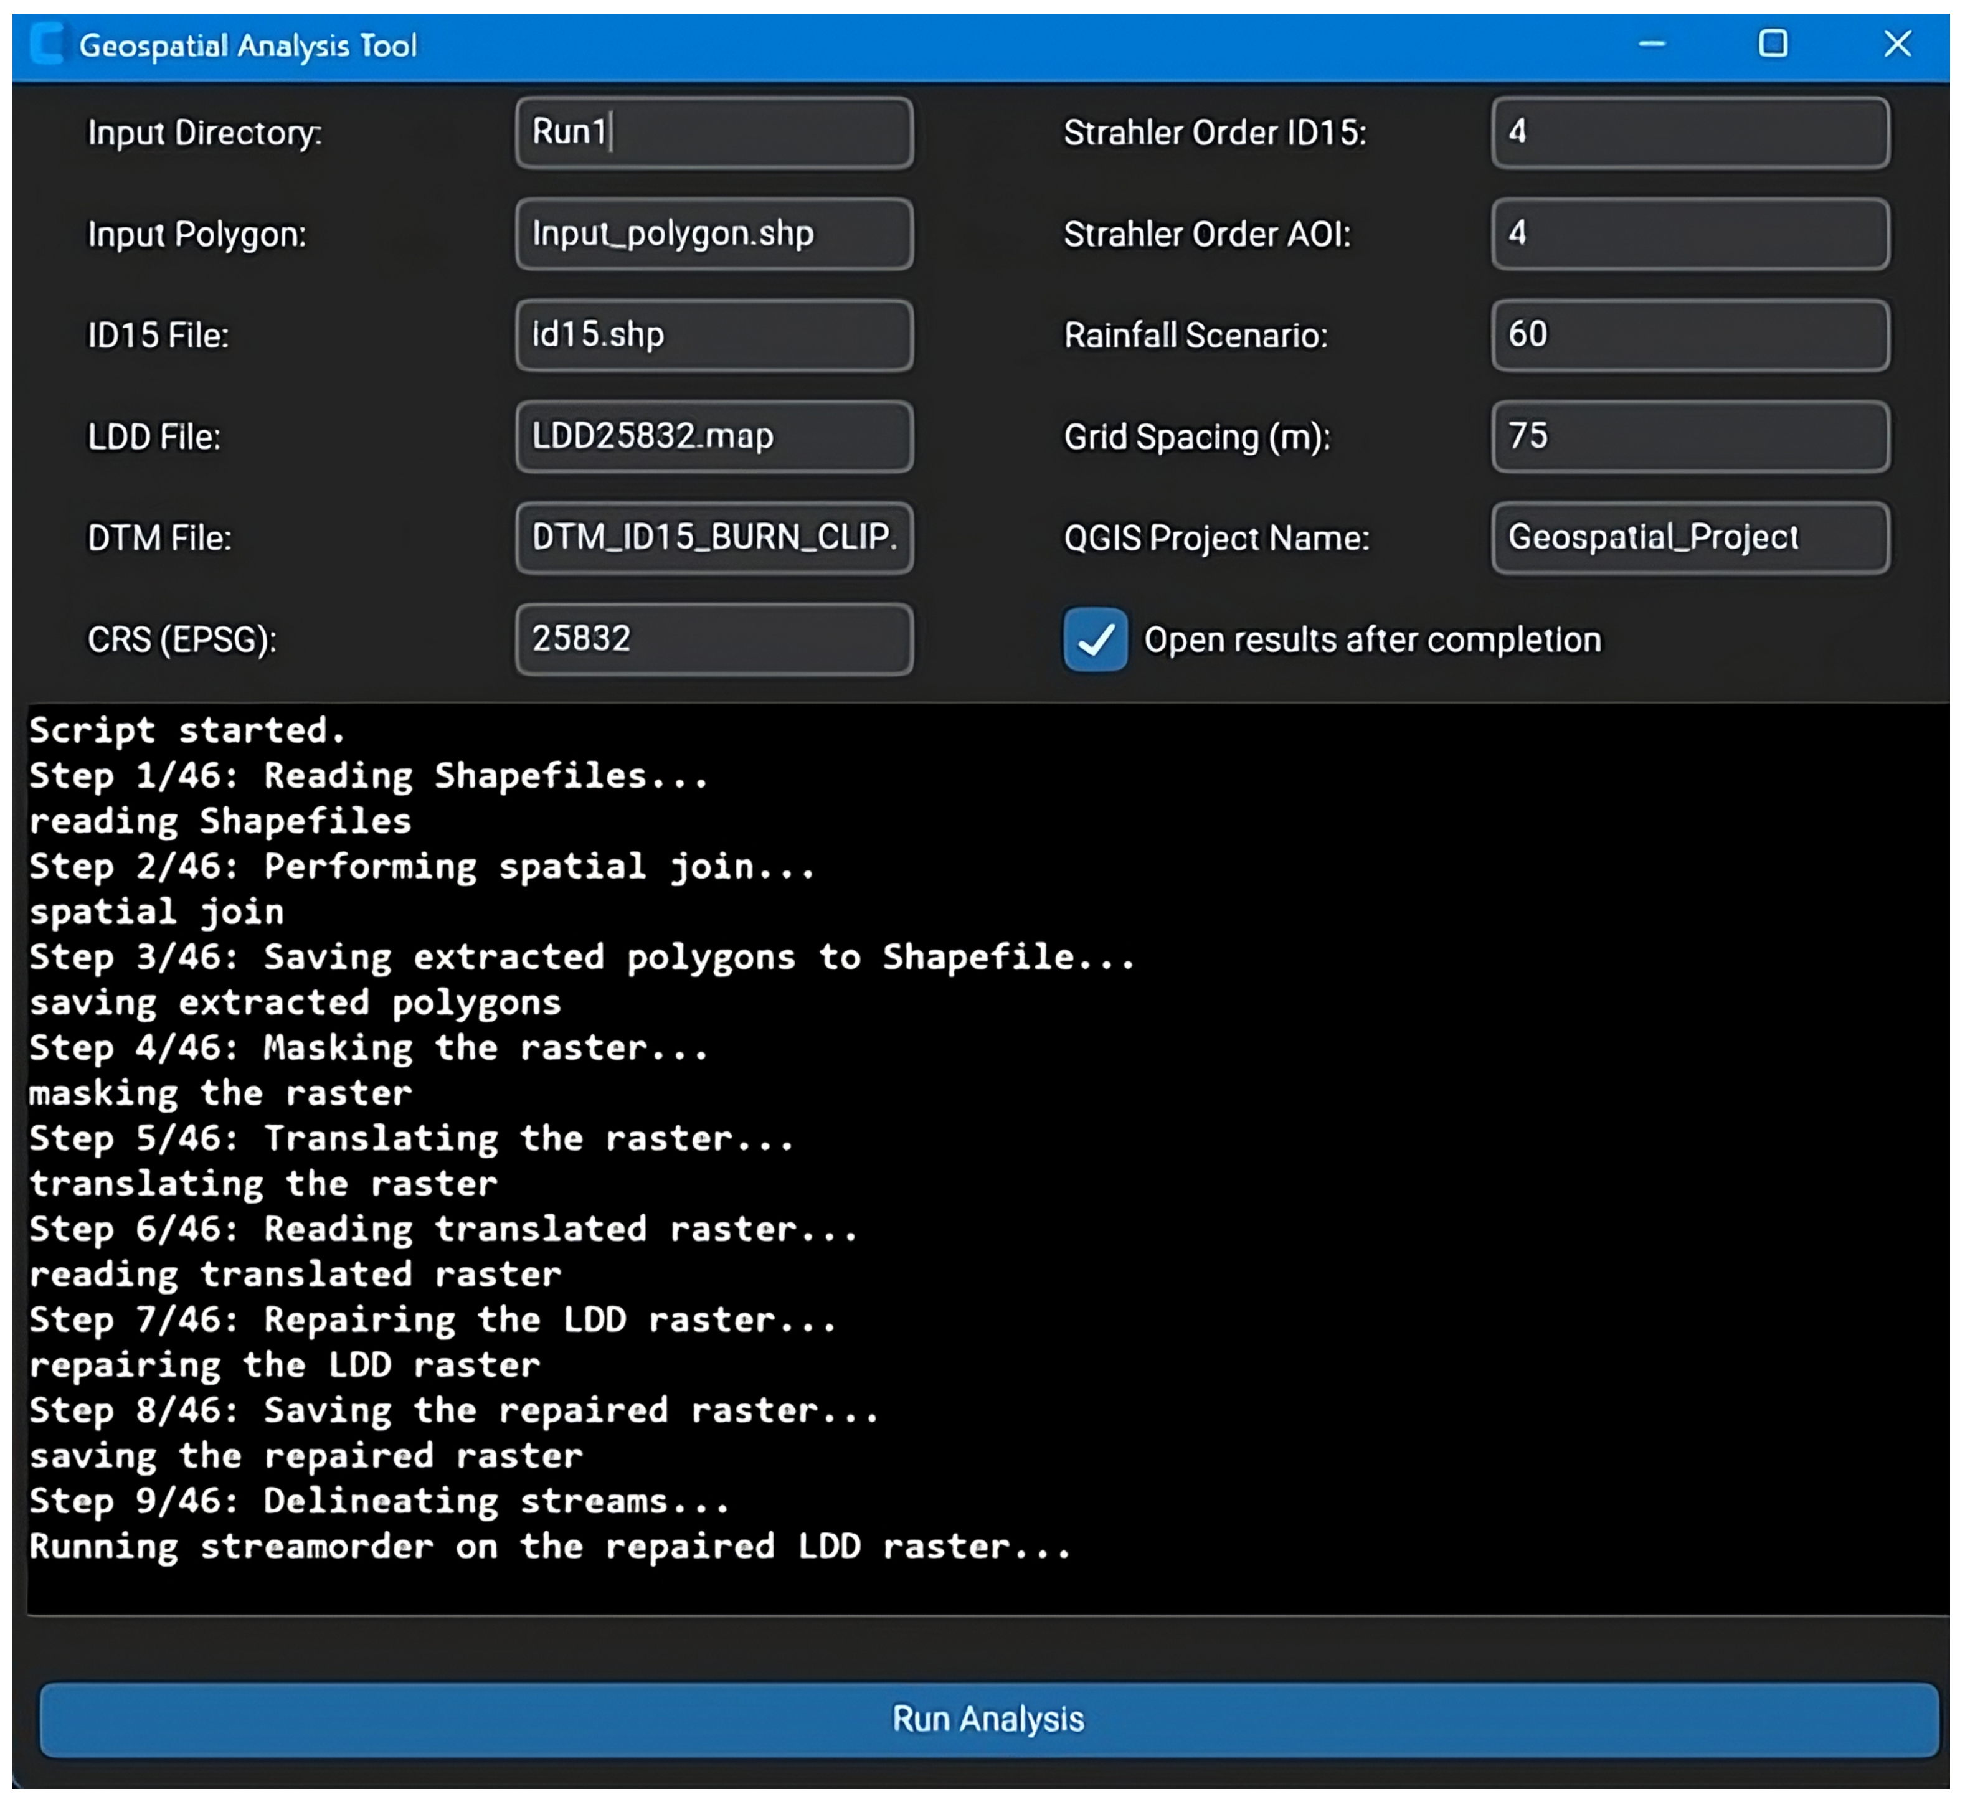1965x1802 pixels.
Task: Select 'Step 6/46: Reading translated raster...' line
Action: point(443,1230)
